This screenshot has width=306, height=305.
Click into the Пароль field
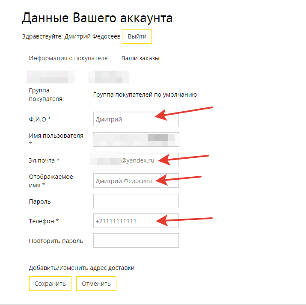(136, 201)
